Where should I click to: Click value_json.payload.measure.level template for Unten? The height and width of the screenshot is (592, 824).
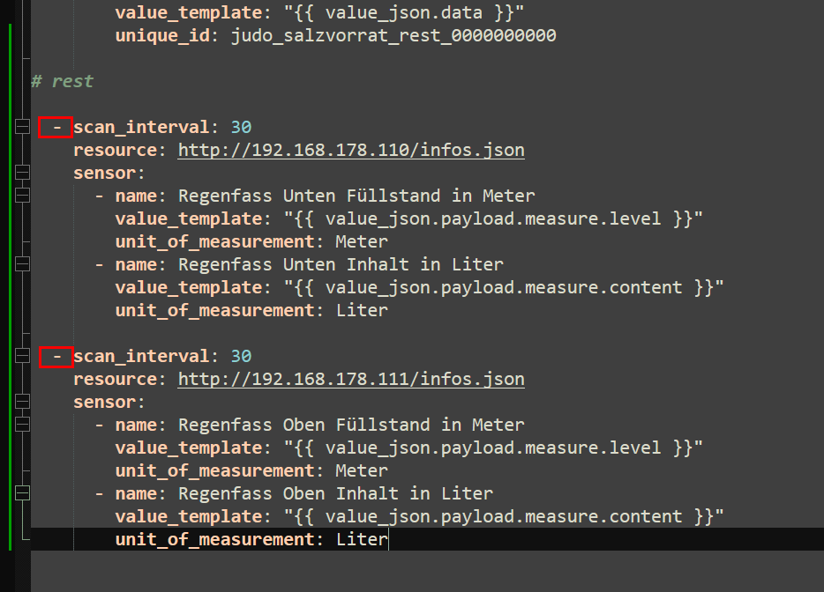click(x=493, y=218)
